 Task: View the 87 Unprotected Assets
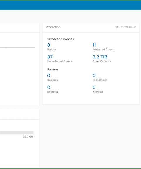(x=50, y=57)
